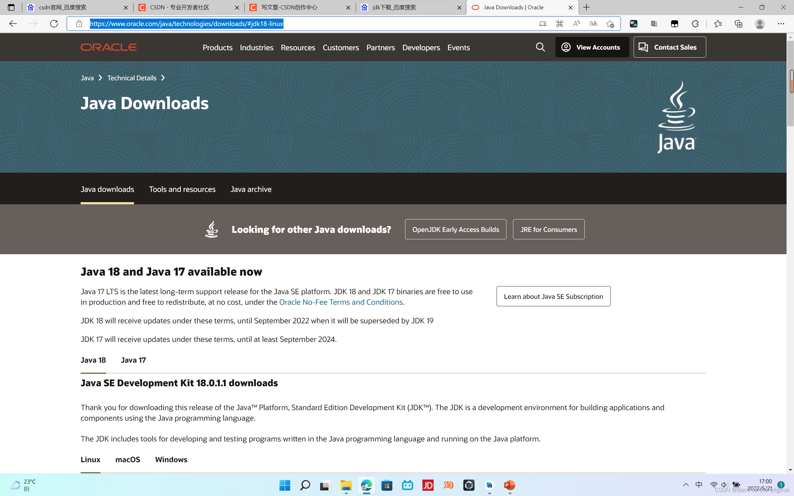This screenshot has width=794, height=496.
Task: Open the browser extensions puzzle icon
Action: point(695,24)
